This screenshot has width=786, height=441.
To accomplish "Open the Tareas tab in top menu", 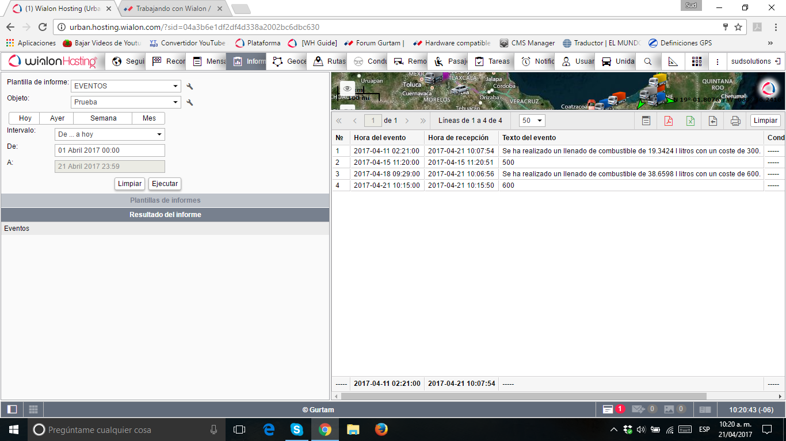I will pos(493,61).
